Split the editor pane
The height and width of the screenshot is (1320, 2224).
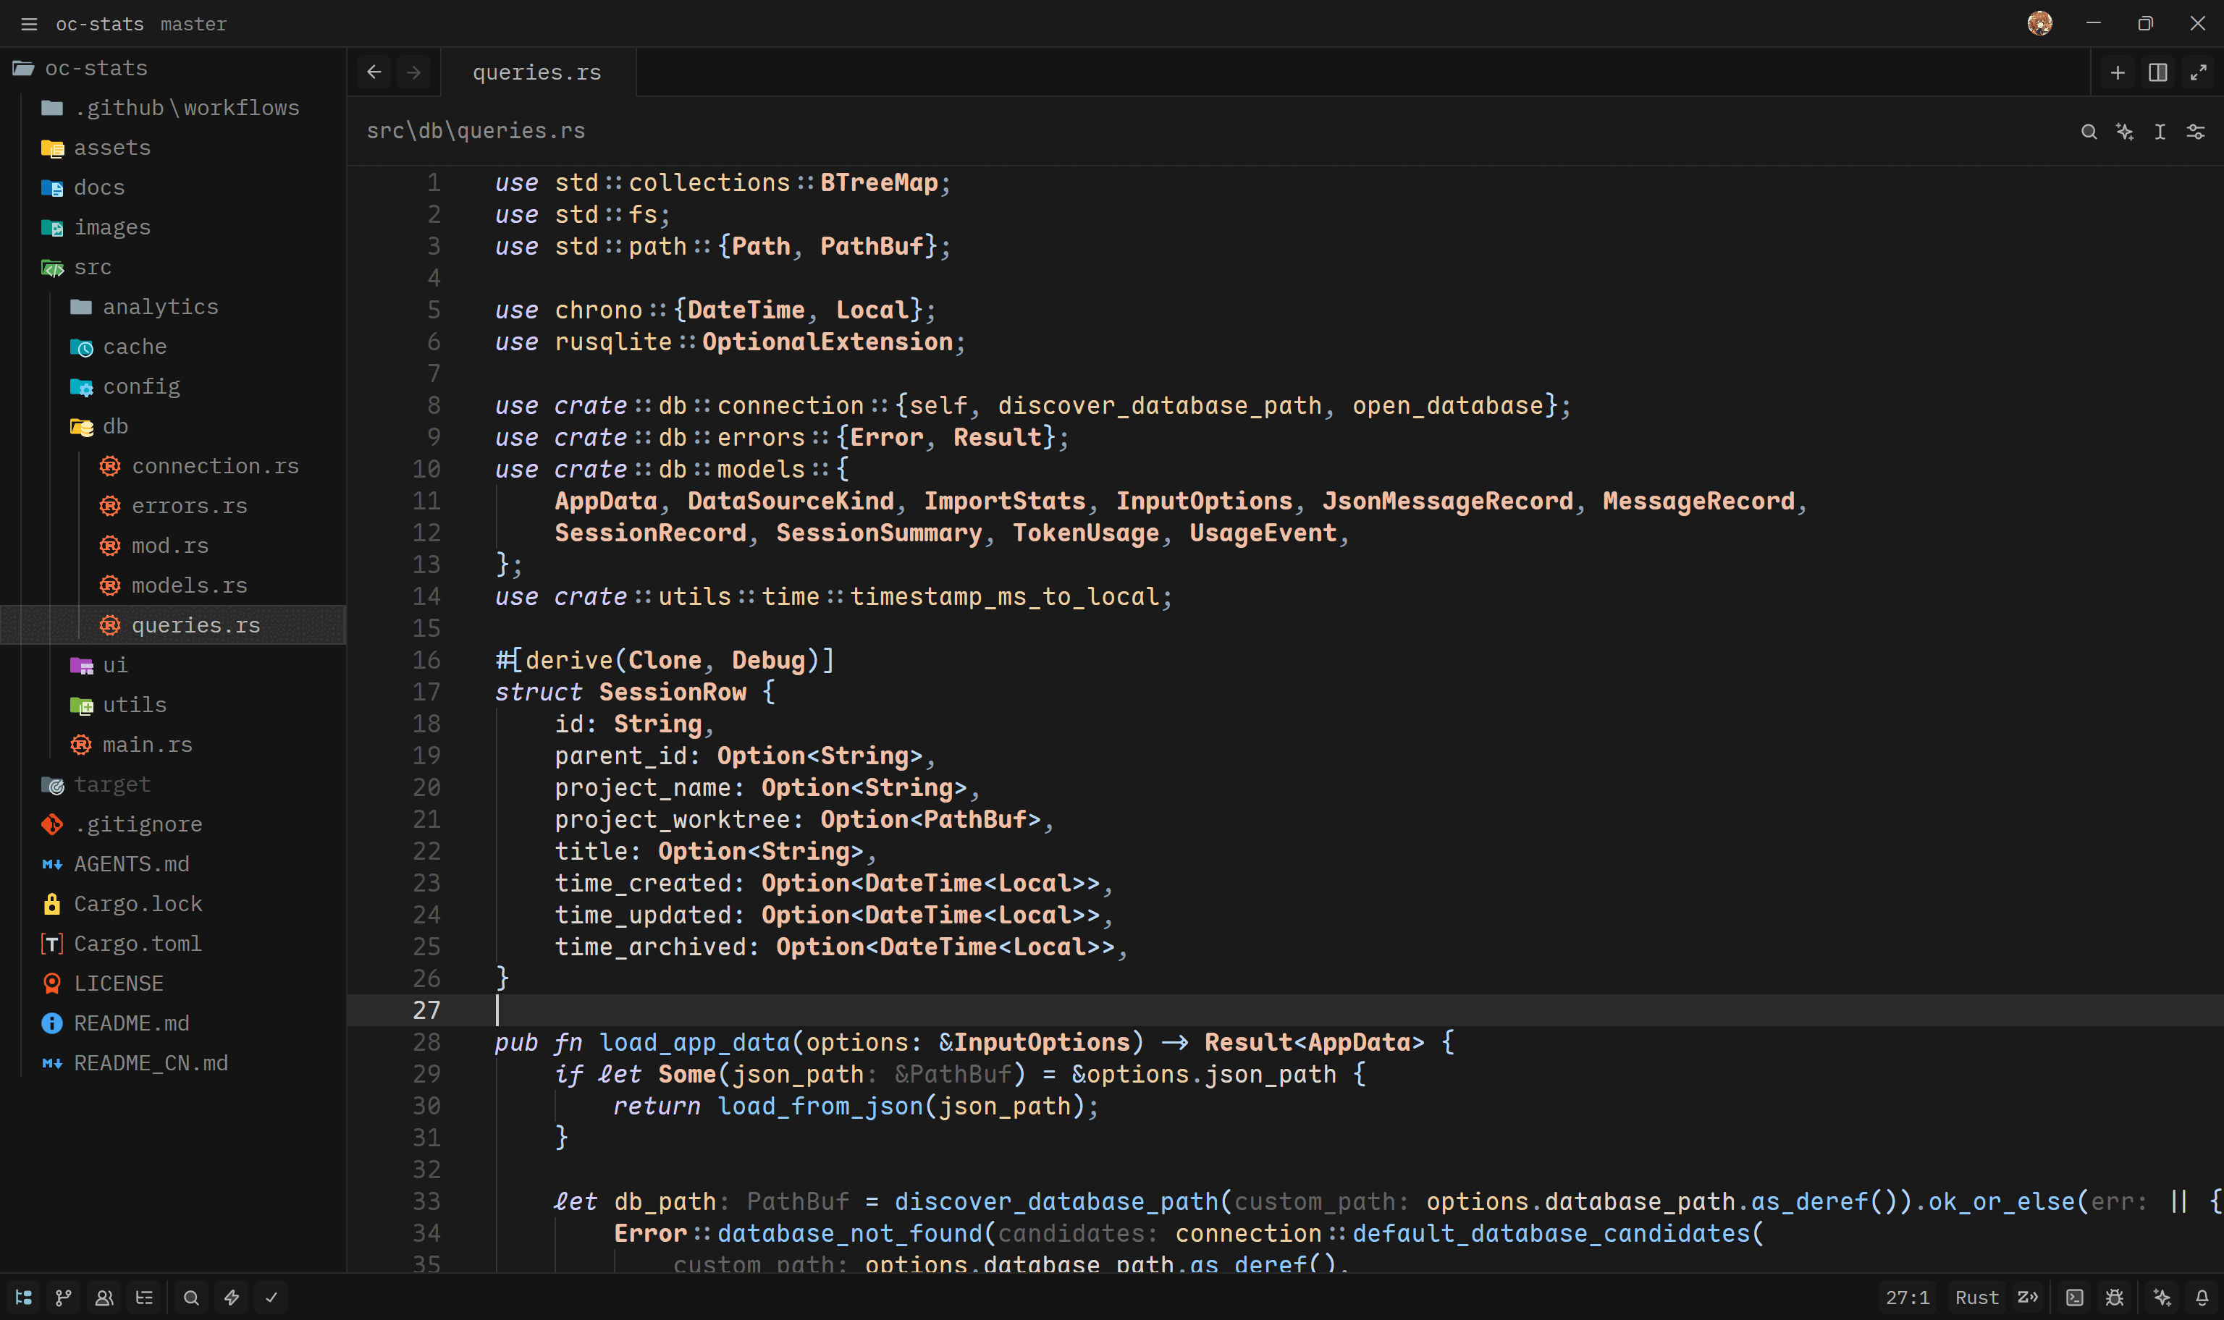point(2158,72)
